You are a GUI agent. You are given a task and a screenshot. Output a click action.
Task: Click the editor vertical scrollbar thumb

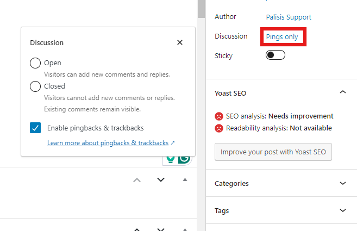[201, 9]
